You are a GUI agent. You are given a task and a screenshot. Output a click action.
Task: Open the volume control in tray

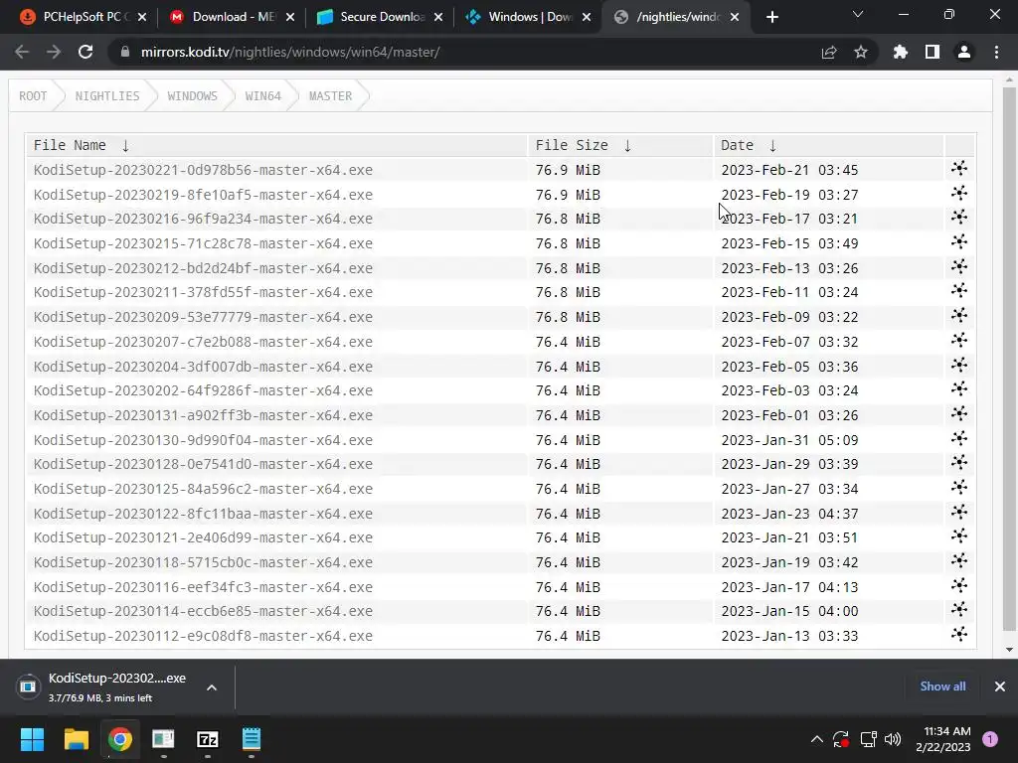click(x=893, y=739)
